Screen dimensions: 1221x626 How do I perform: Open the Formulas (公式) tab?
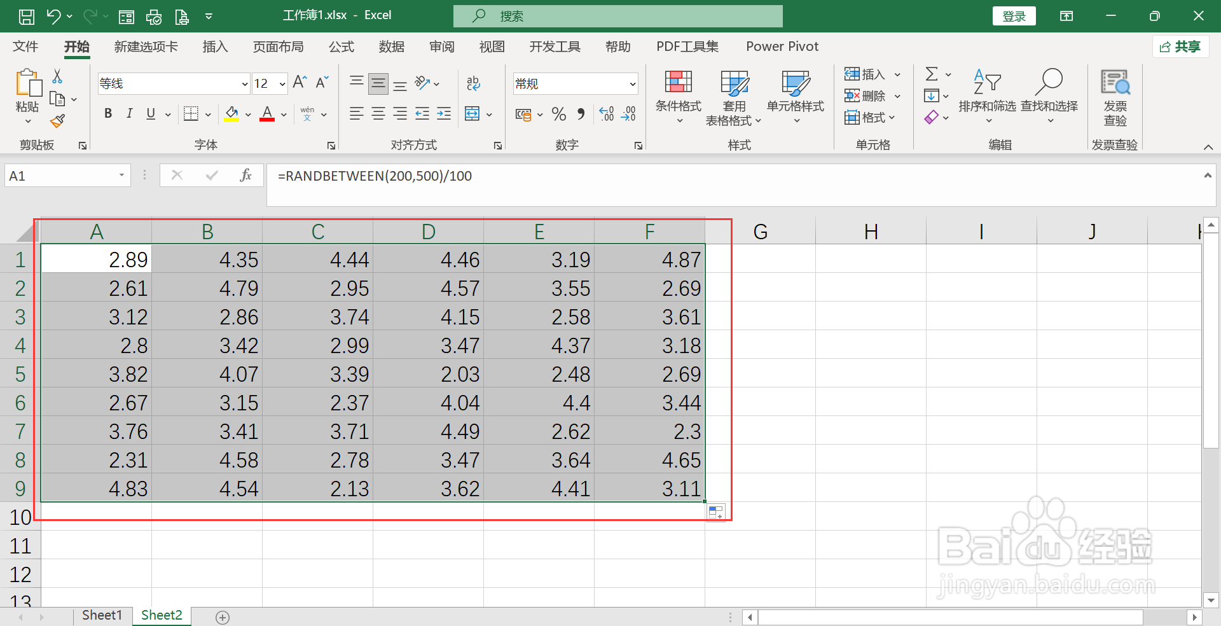(x=341, y=46)
